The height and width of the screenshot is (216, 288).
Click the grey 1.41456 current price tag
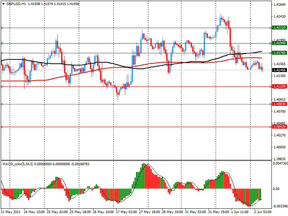[280, 70]
